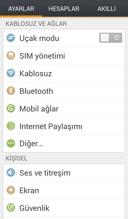
Task: Tap the Internet Paylaşımı hotspot icon
Action: coord(11,126)
